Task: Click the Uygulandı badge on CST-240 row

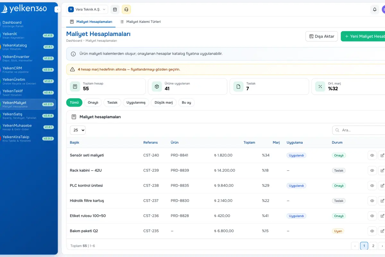Action: click(x=296, y=155)
